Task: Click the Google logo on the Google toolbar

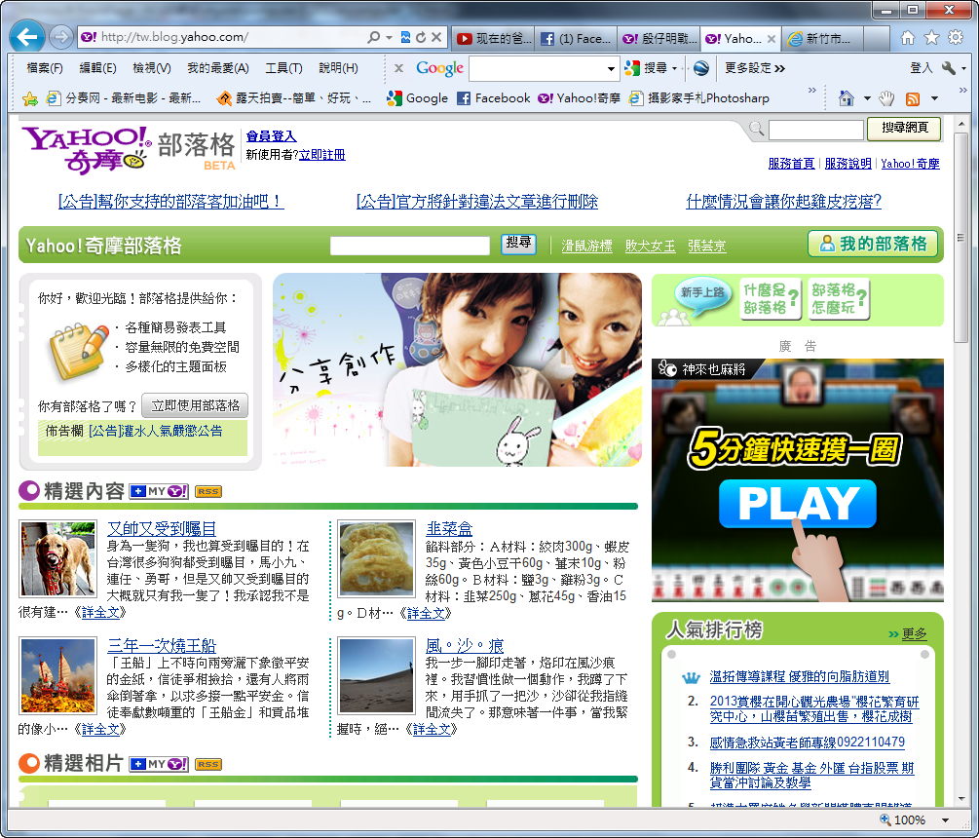Action: point(439,68)
